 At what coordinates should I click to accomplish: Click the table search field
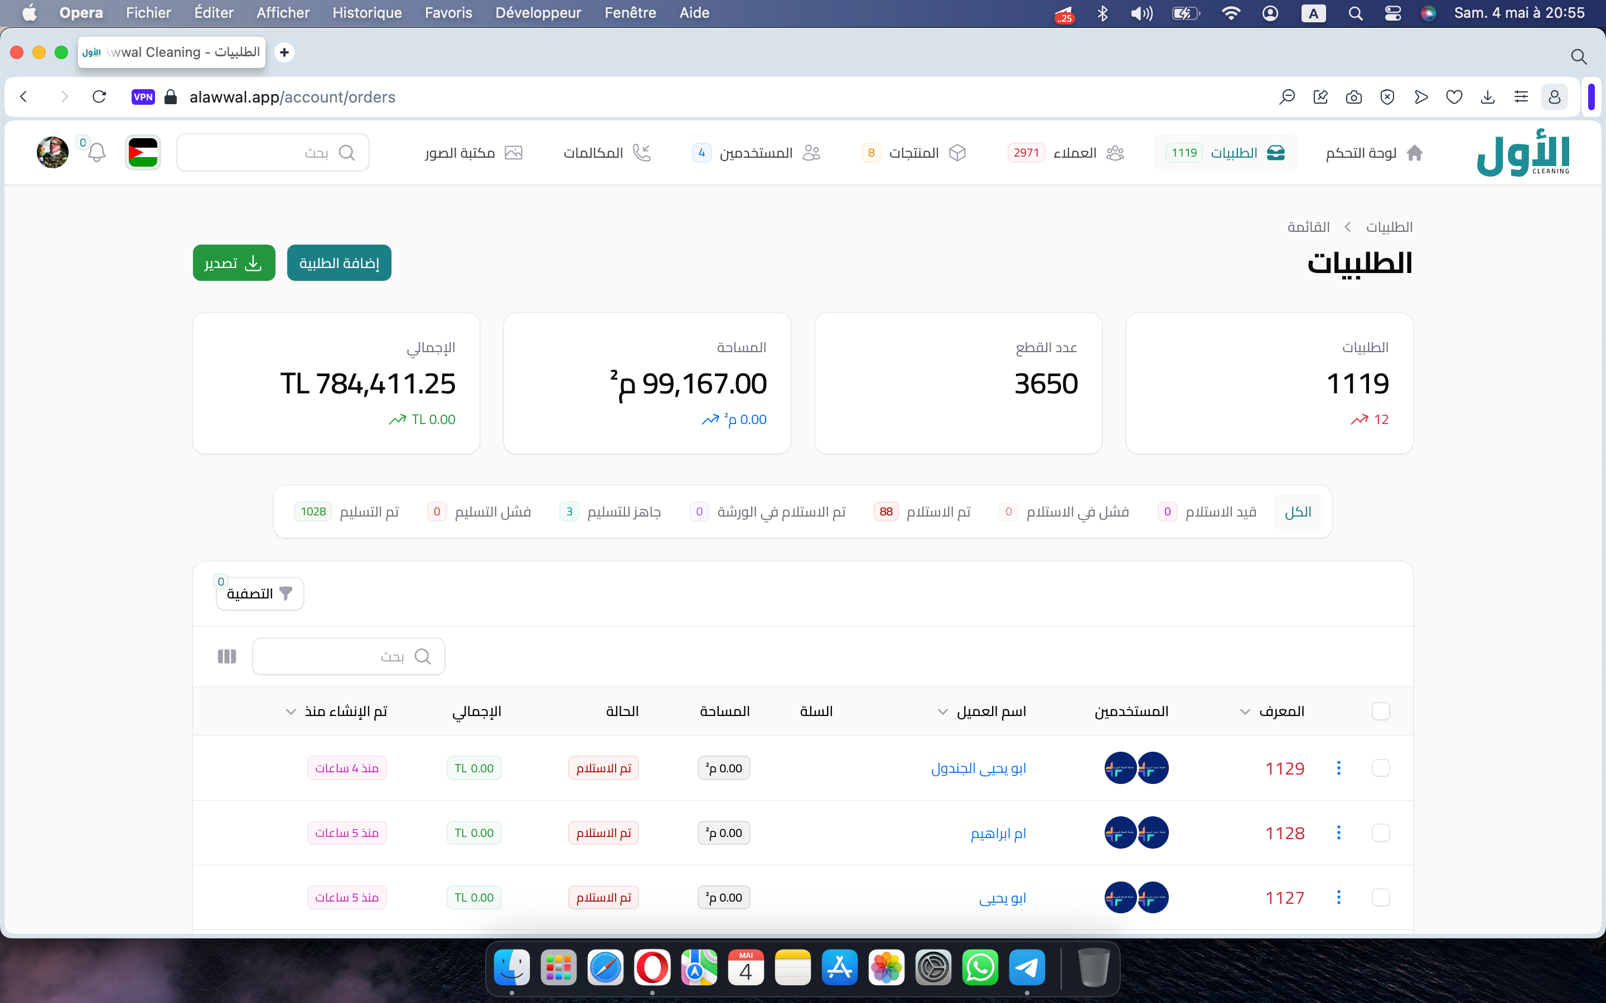[338, 656]
